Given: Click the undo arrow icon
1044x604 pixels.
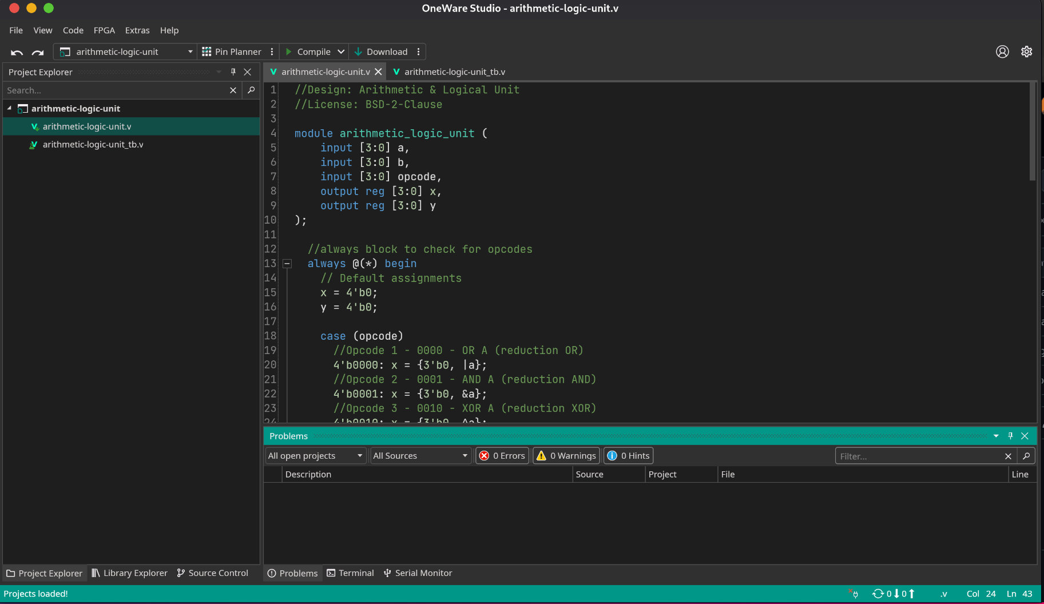Looking at the screenshot, I should pyautogui.click(x=17, y=52).
